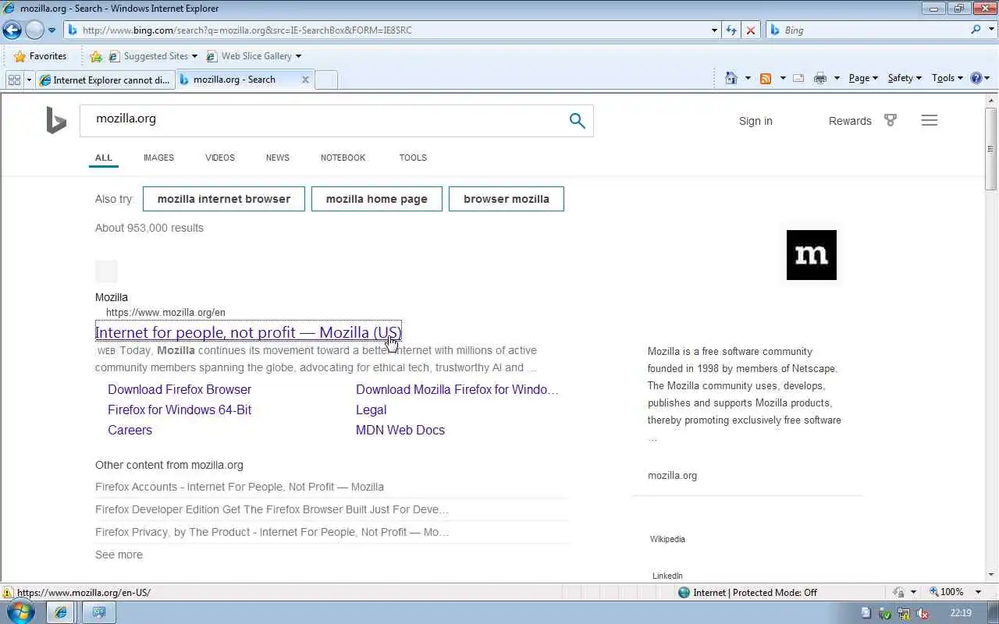The height and width of the screenshot is (624, 999).
Task: Select the 'mozilla.org - Search' tab
Action: pyautogui.click(x=234, y=80)
